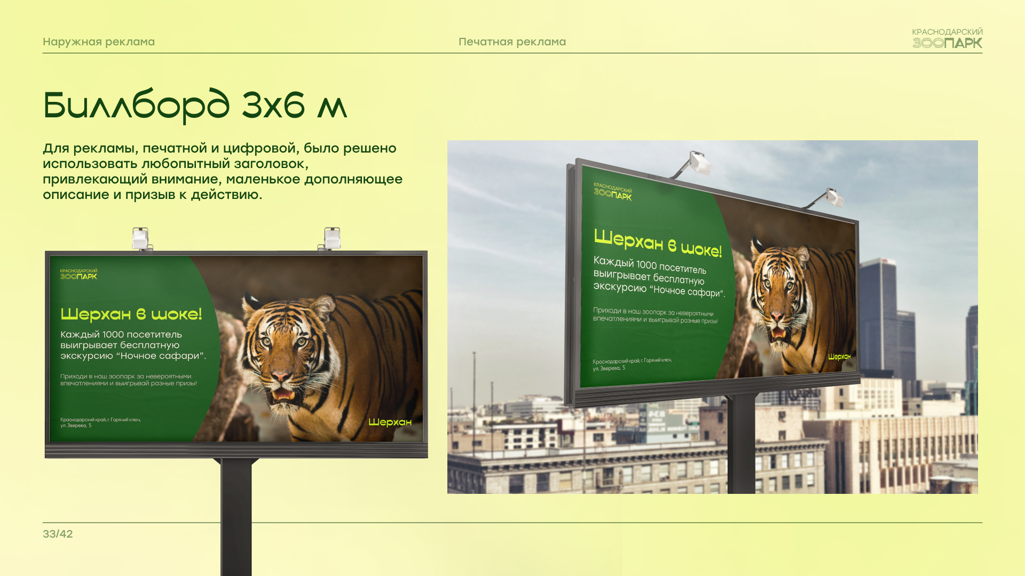The height and width of the screenshot is (576, 1025).
Task: Click the Шерхан в шоке! headline on the left billboard
Action: coord(131,314)
